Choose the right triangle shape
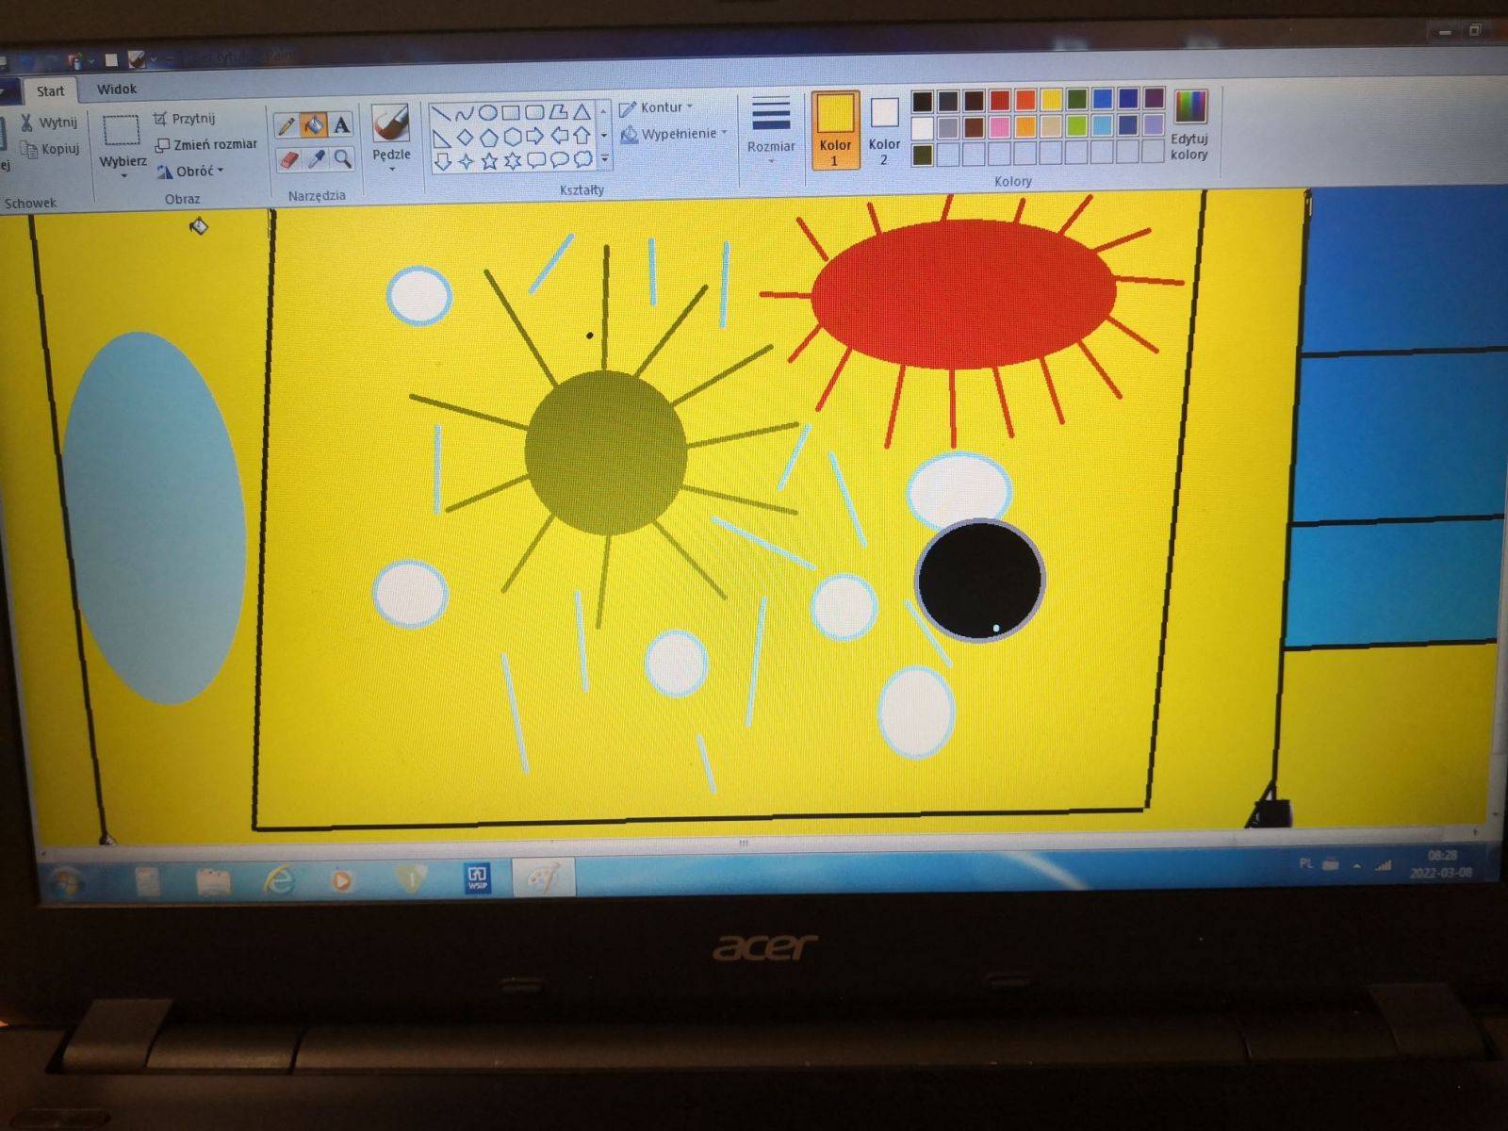Screen dimensions: 1508x1131 441,138
